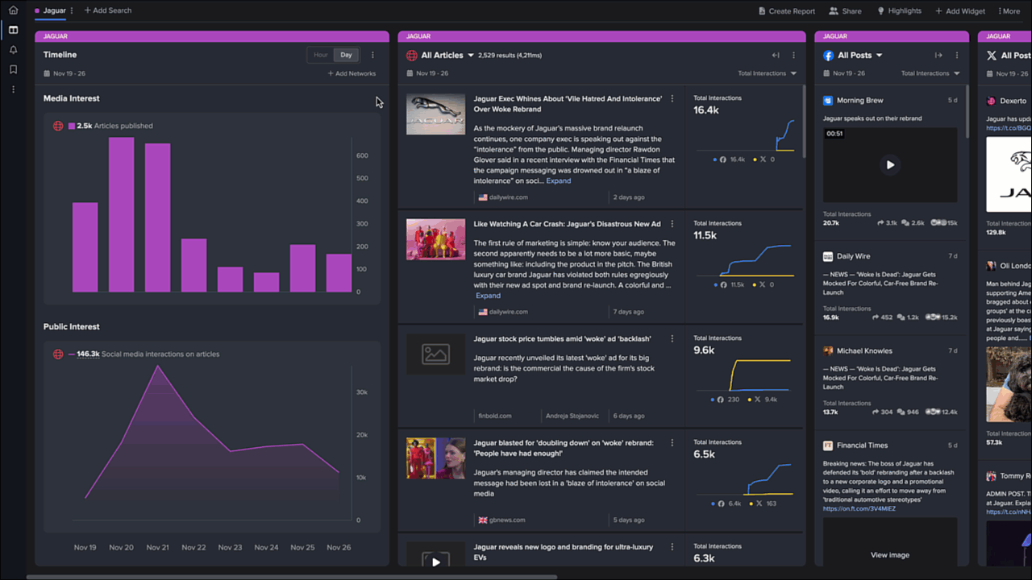Image resolution: width=1032 pixels, height=580 pixels.
Task: Click the Create Report button
Action: 786,11
